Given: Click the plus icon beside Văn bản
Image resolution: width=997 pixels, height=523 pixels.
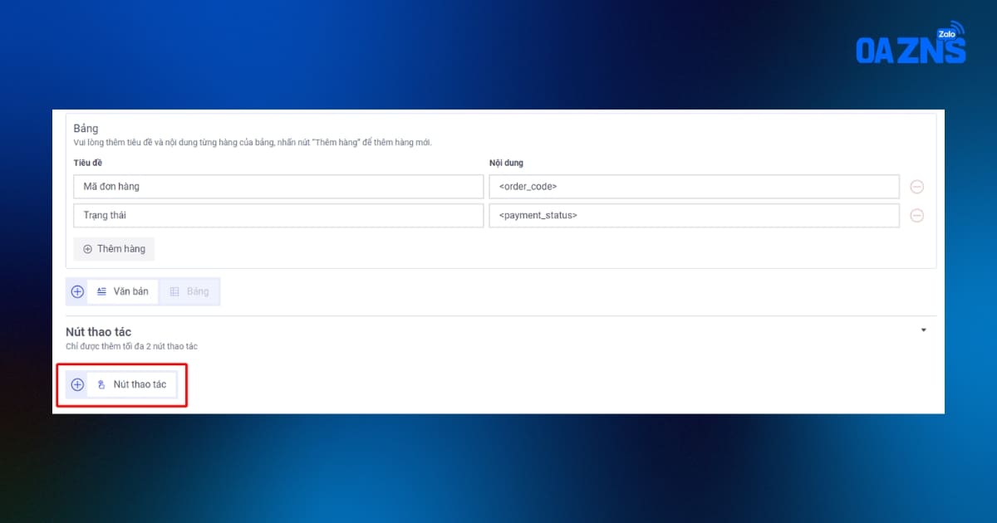Looking at the screenshot, I should (x=77, y=291).
